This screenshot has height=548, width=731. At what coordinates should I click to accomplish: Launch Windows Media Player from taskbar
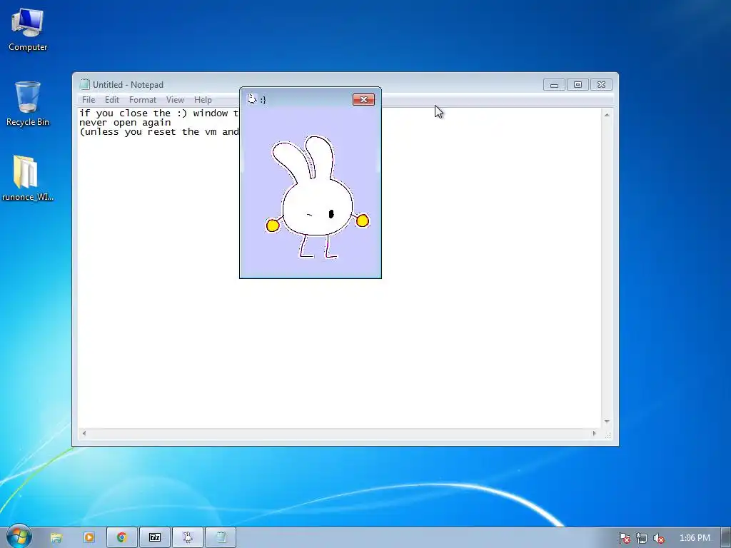pyautogui.click(x=89, y=537)
